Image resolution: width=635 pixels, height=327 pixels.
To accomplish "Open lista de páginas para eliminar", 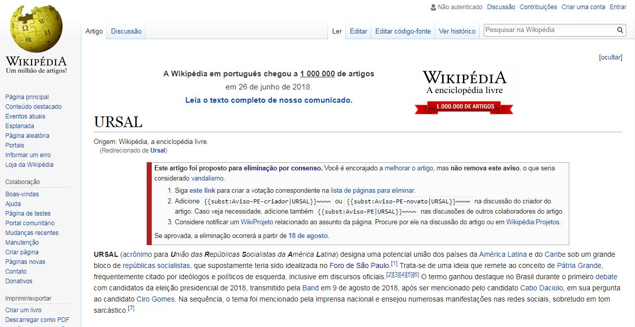I will coord(373,191).
